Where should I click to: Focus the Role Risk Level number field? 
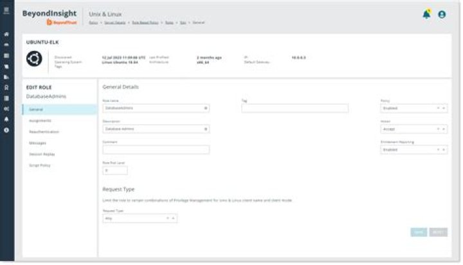(115, 170)
